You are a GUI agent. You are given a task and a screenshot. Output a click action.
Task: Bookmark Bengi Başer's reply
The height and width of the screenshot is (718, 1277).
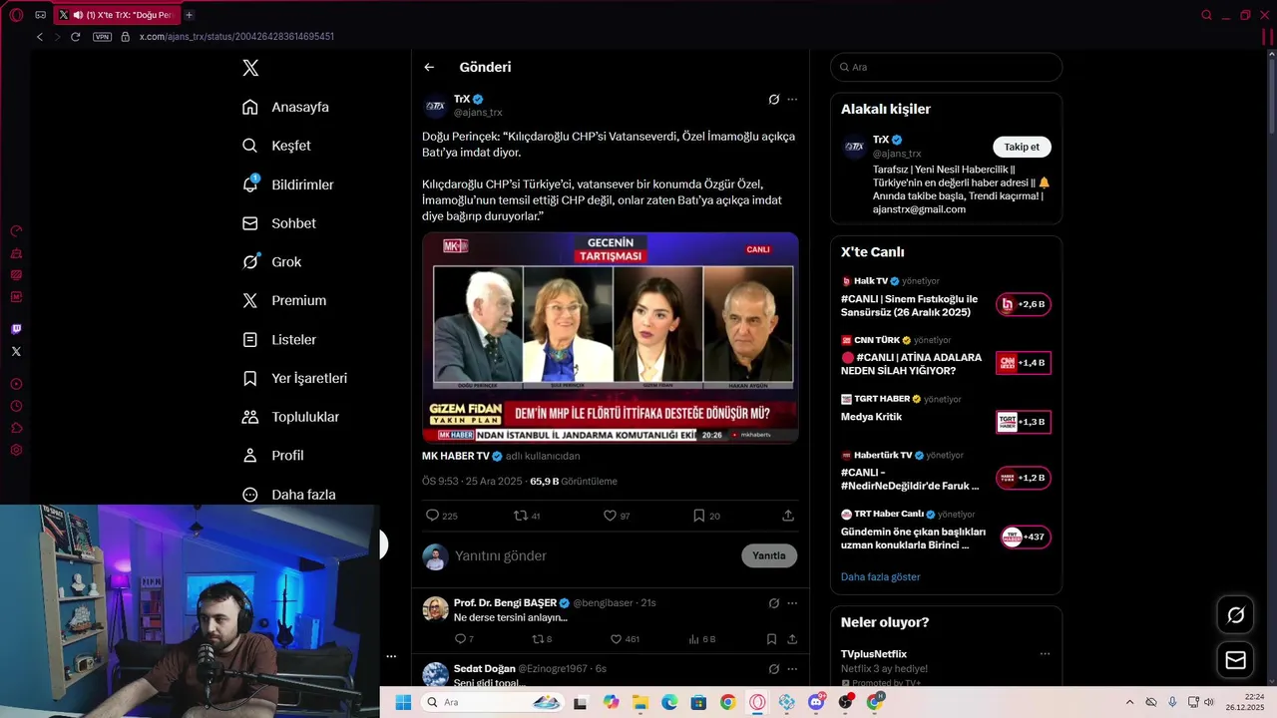coord(771,639)
